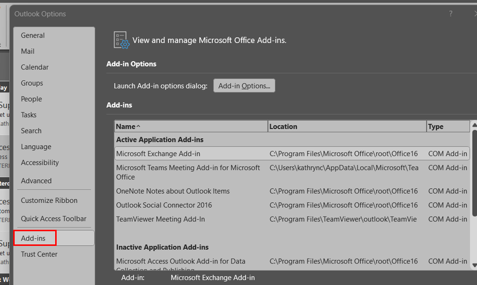Select the Add-ins category
Image resolution: width=477 pixels, height=285 pixels.
tap(54, 238)
